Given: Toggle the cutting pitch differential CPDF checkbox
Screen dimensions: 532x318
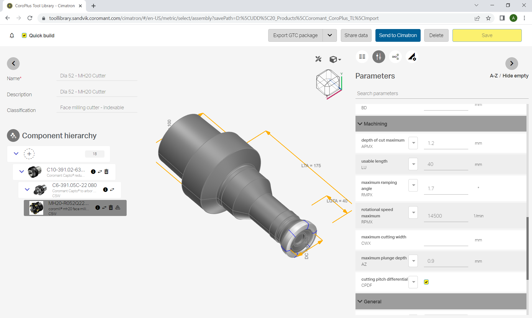Looking at the screenshot, I should click(426, 282).
